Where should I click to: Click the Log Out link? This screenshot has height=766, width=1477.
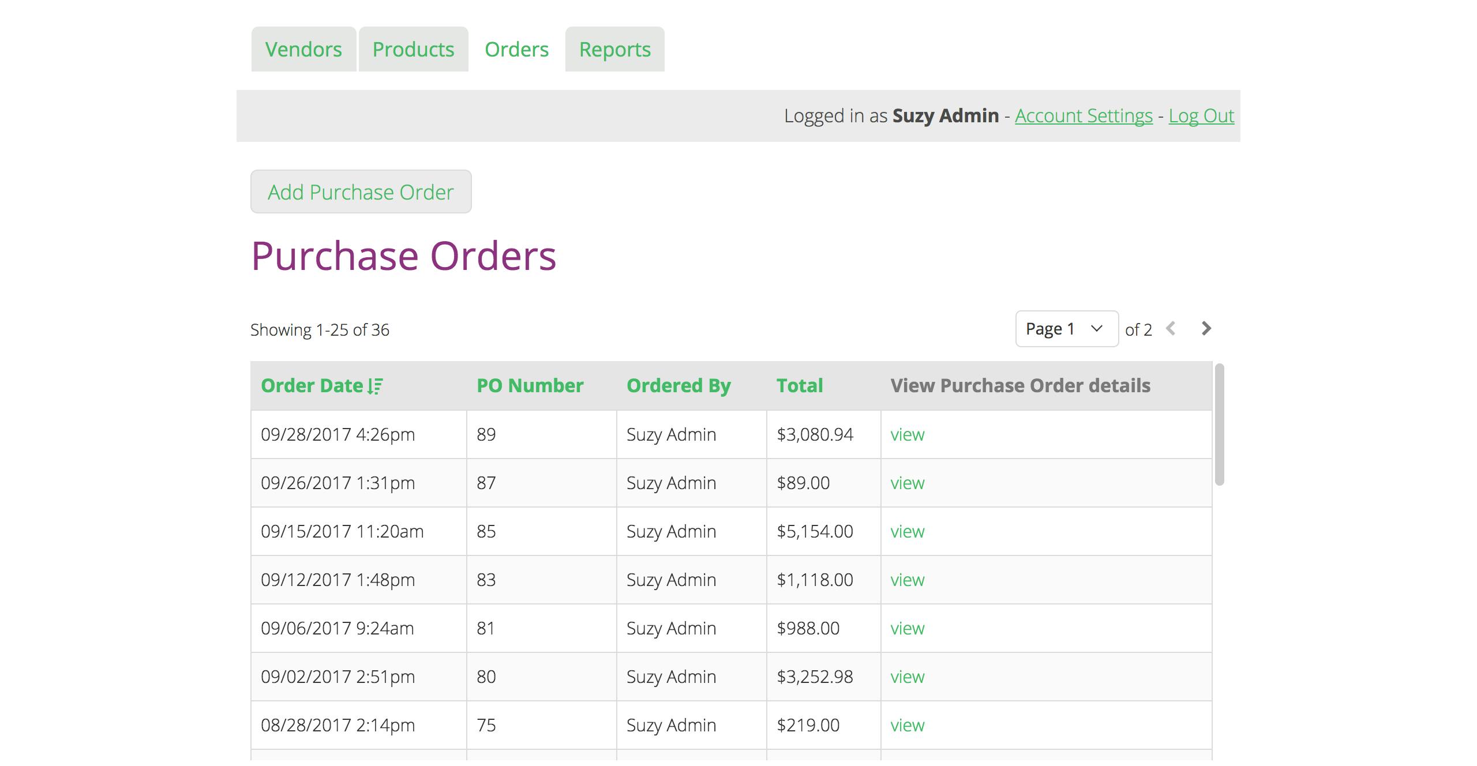tap(1201, 116)
